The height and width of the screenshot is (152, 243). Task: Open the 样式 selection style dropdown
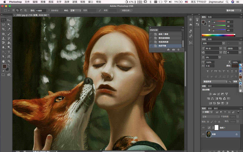(75, 10)
